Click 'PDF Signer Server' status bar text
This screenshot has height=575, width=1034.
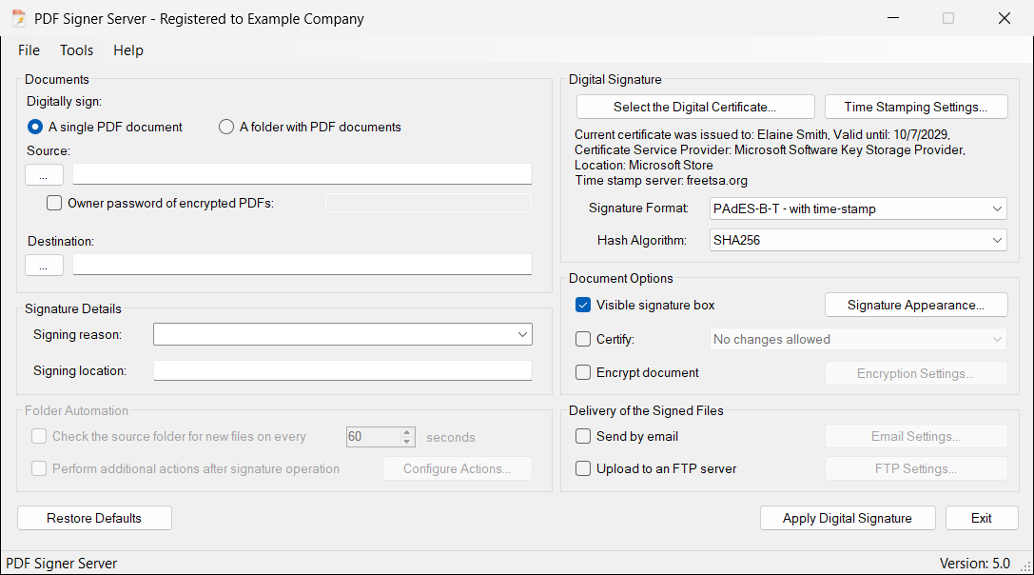click(x=61, y=564)
